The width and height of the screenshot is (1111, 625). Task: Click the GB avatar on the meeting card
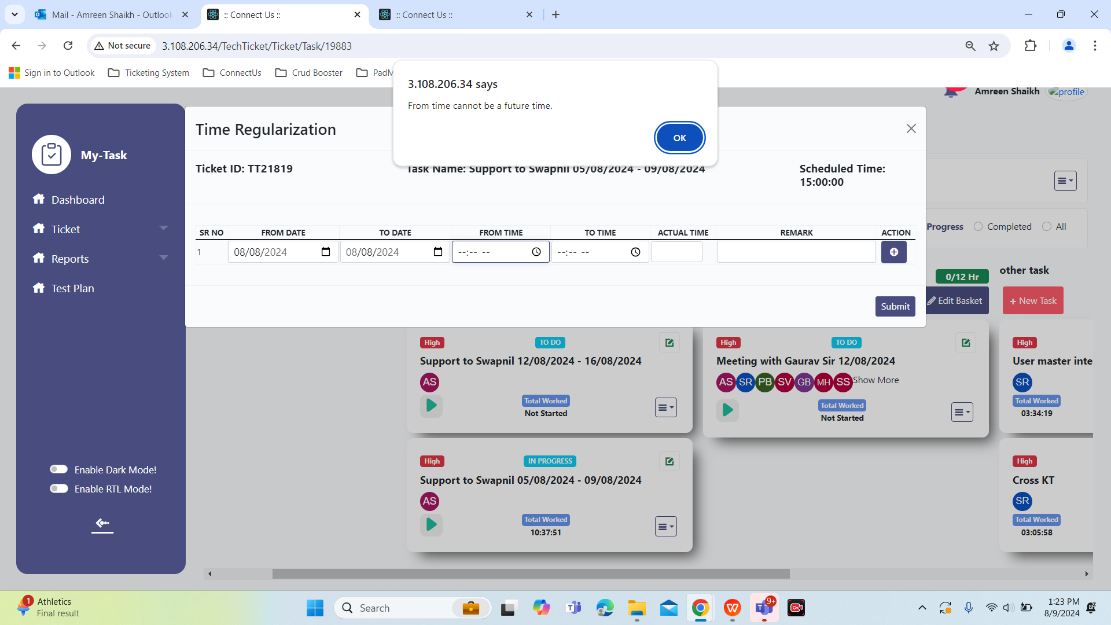pyautogui.click(x=804, y=382)
